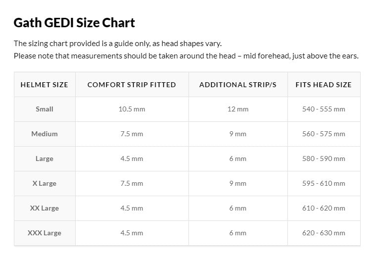The image size is (375, 267).
Task: Select the 610 - 620 mm head size
Action: point(324,209)
